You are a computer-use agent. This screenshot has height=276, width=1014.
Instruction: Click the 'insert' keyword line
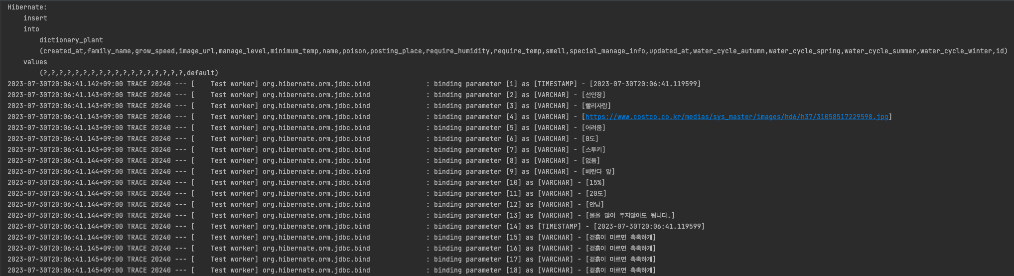coord(35,18)
